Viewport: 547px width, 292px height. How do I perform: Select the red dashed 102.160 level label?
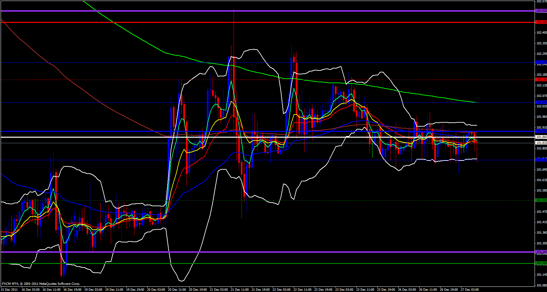click(x=541, y=80)
